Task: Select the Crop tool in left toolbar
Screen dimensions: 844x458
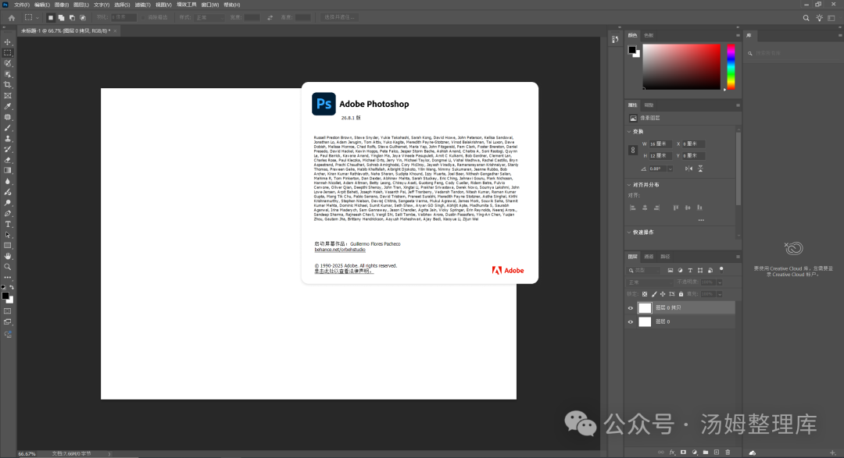Action: [8, 85]
